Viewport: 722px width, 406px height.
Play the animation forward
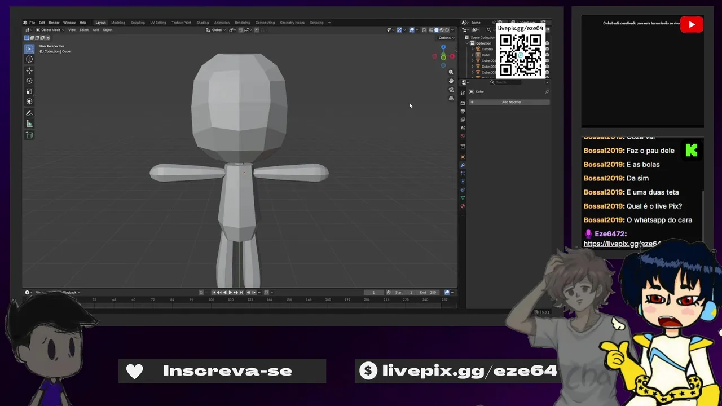230,292
